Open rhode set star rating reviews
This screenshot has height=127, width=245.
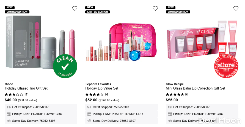click(14, 94)
